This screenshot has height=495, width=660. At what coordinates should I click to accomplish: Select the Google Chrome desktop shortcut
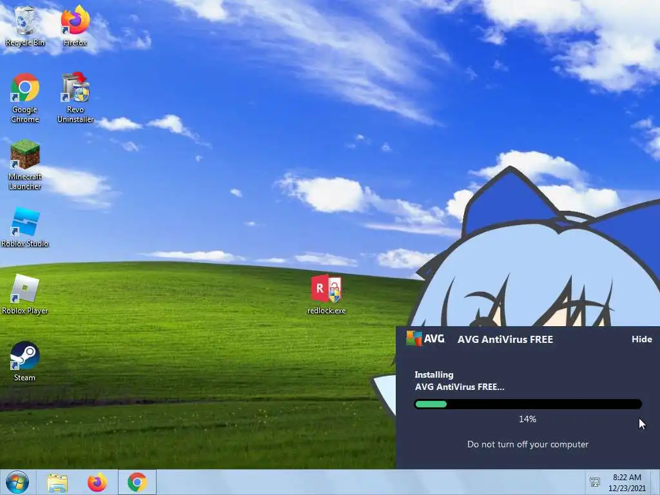click(25, 98)
